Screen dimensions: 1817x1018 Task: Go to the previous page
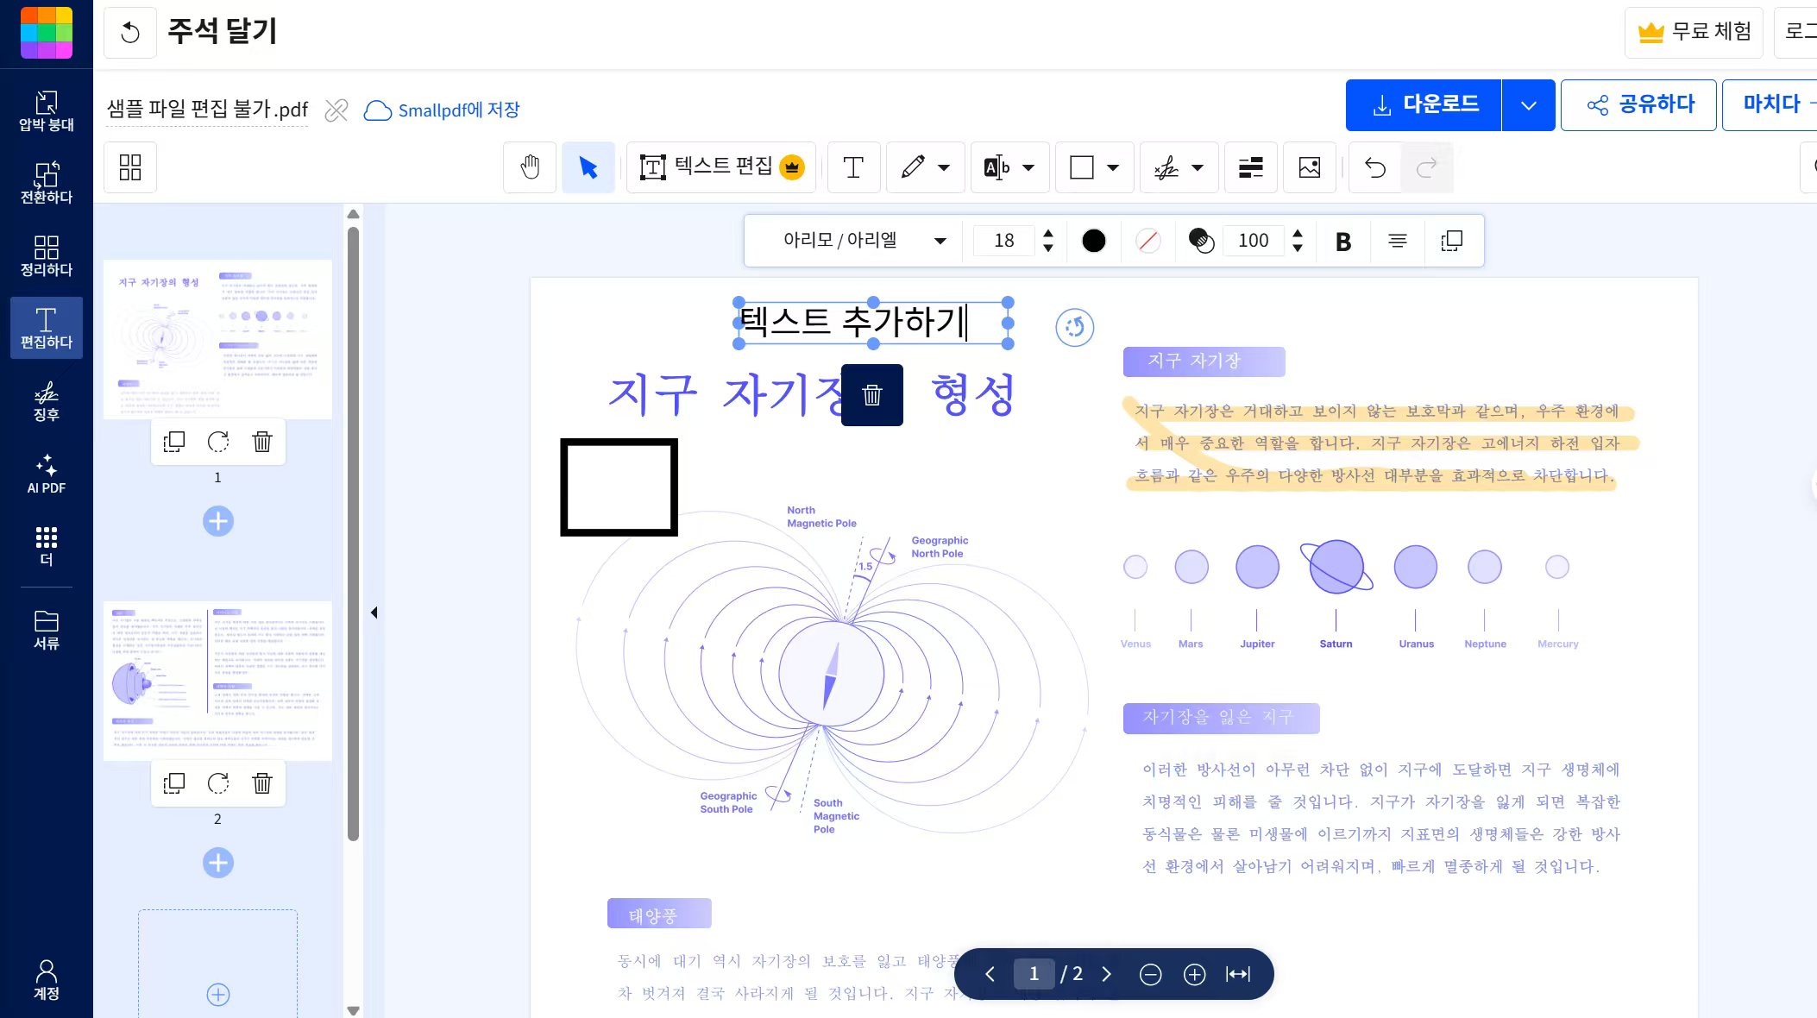(x=990, y=974)
